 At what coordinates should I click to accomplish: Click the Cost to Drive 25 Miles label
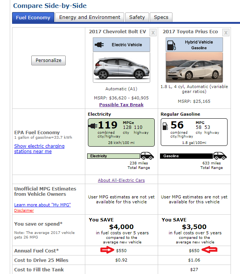point(41,260)
